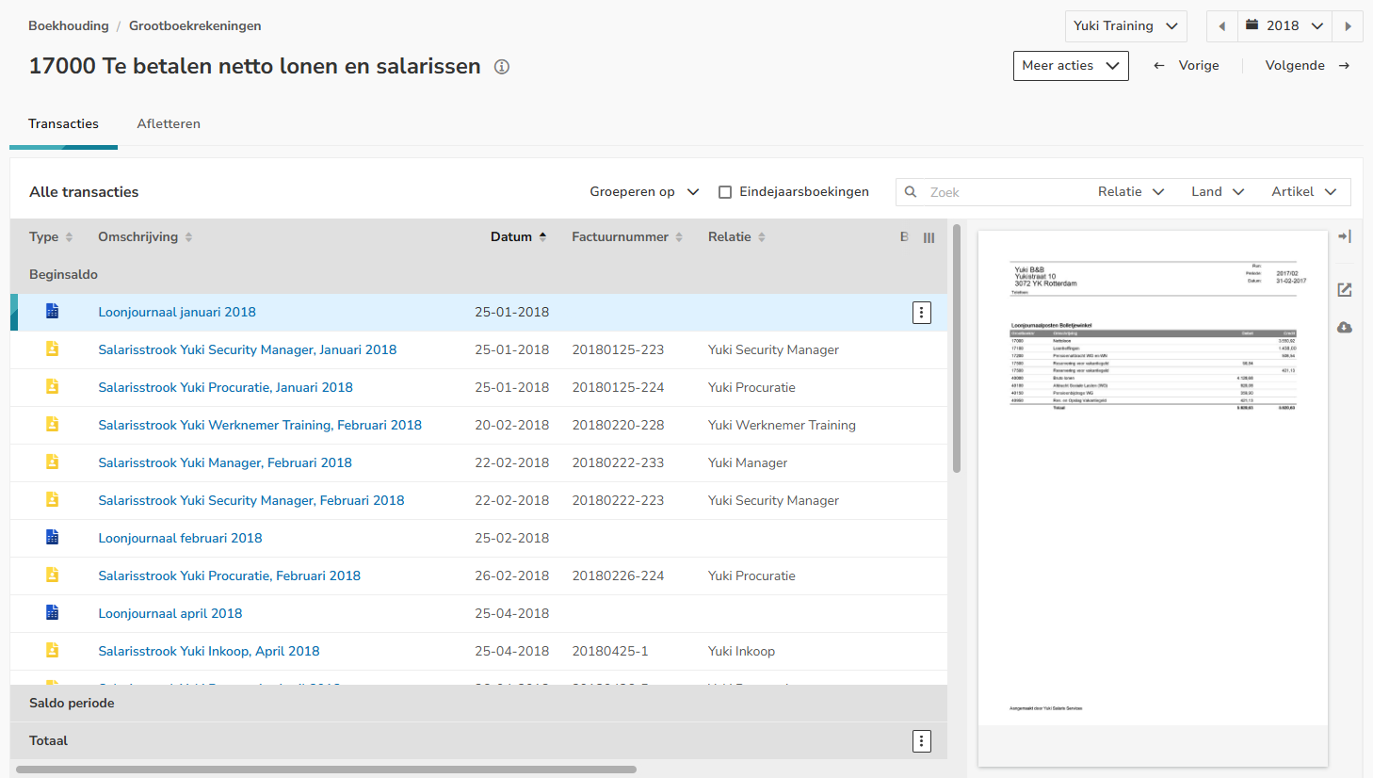Viewport: 1373px width, 778px height.
Task: Open three-dot menu in Totaal row
Action: tap(922, 741)
